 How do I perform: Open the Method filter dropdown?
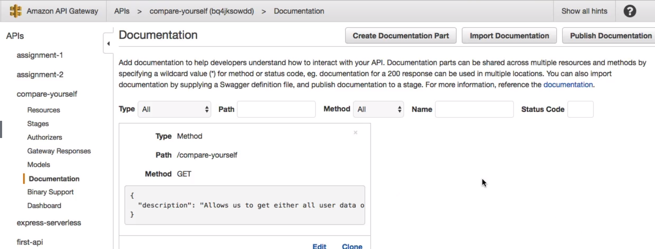pyautogui.click(x=379, y=109)
